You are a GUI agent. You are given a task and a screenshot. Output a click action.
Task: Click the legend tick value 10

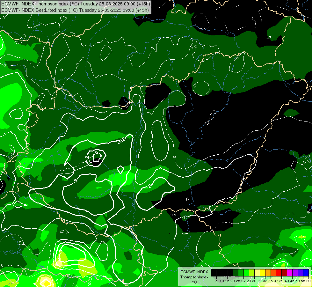222,281
